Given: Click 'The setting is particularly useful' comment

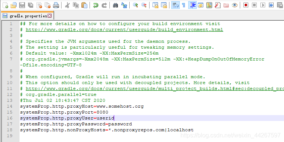Looking at the screenshot, I should tap(117, 47).
